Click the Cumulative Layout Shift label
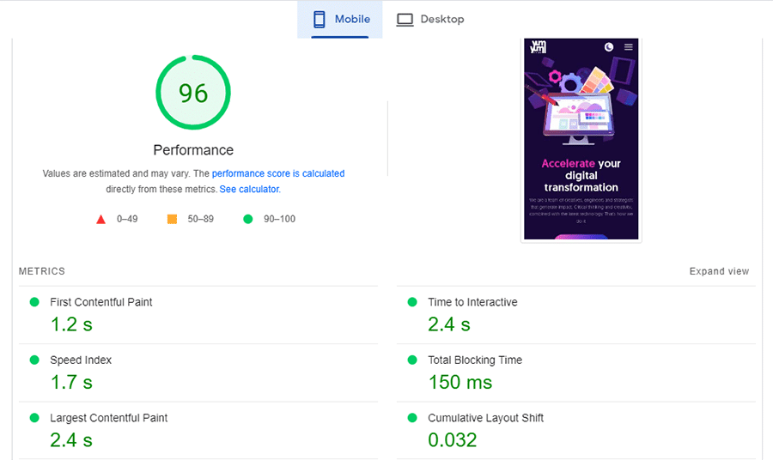Image resolution: width=773 pixels, height=460 pixels. click(x=485, y=418)
